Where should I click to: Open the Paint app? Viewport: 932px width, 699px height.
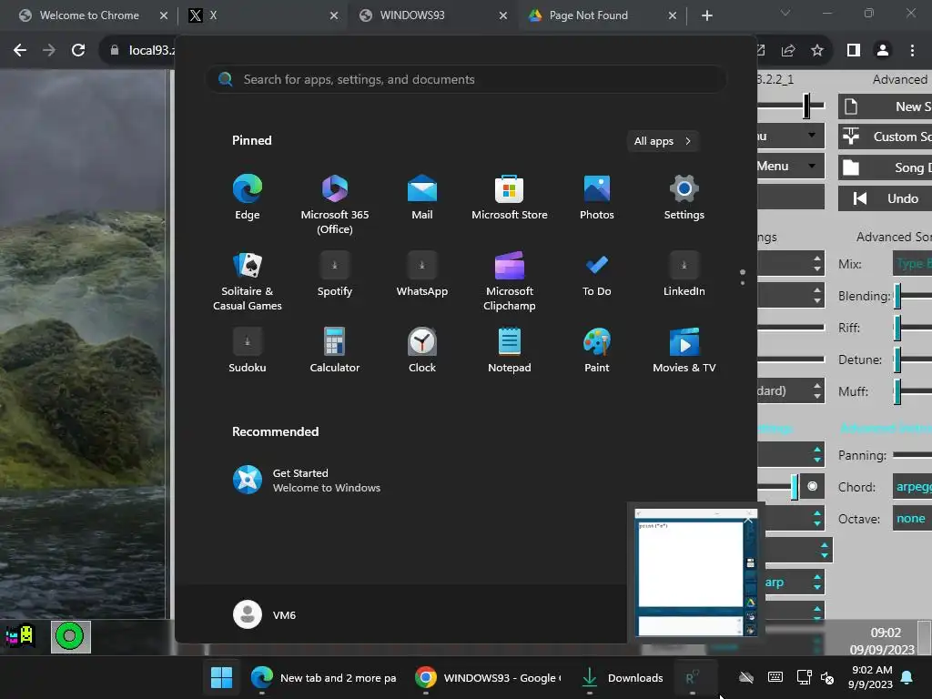point(597,350)
